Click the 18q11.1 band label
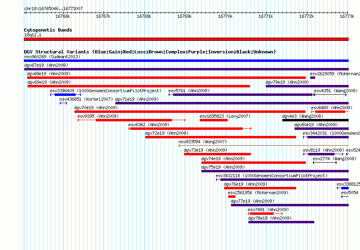This screenshot has height=250, width=360. coord(33,35)
